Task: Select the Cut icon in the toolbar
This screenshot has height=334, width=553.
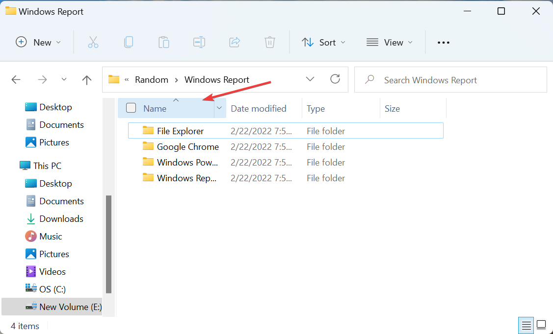Action: [x=93, y=42]
